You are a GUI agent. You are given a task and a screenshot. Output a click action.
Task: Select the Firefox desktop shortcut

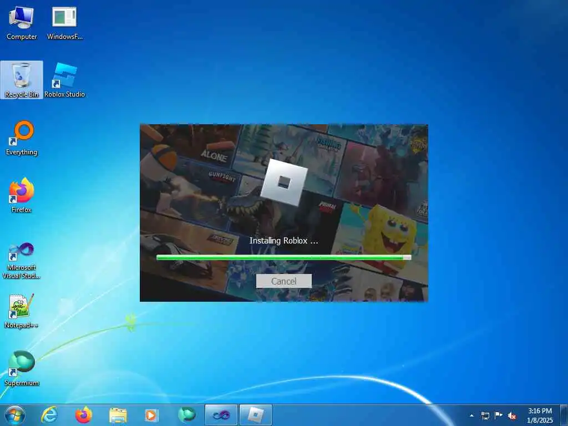click(22, 195)
